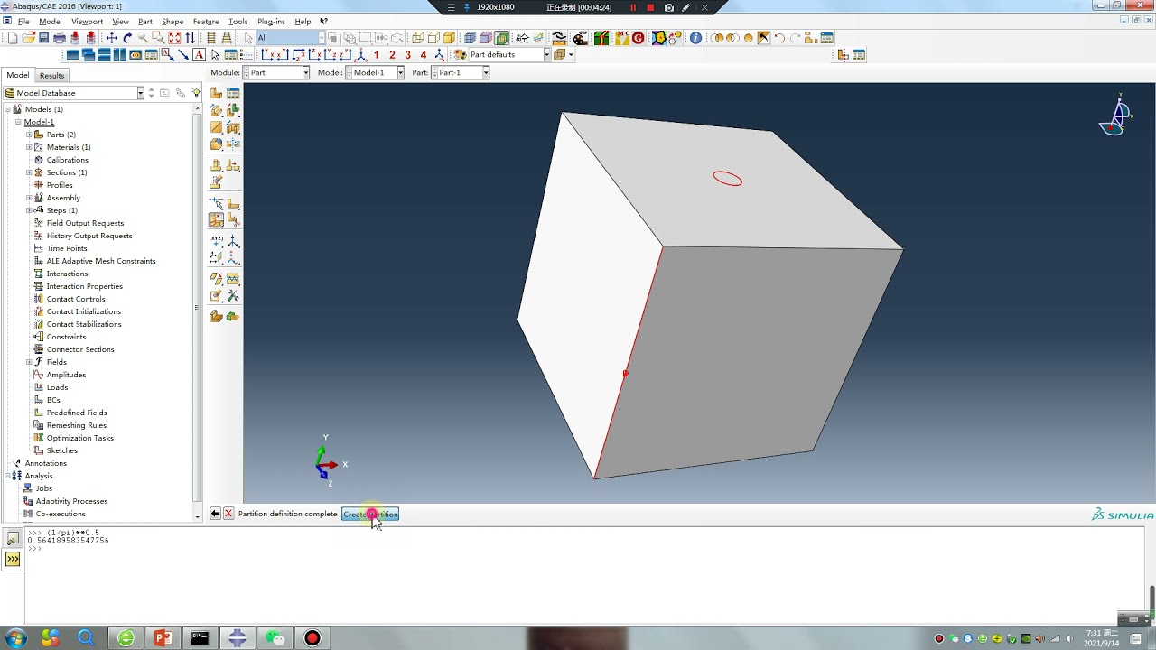This screenshot has height=650, width=1156.
Task: Select Loads in the model tree
Action: tap(57, 387)
